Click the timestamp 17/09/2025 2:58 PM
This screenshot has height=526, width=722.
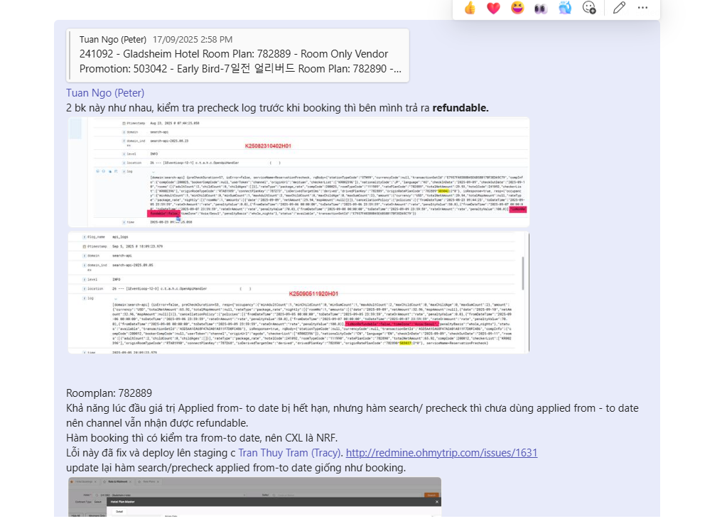click(193, 40)
